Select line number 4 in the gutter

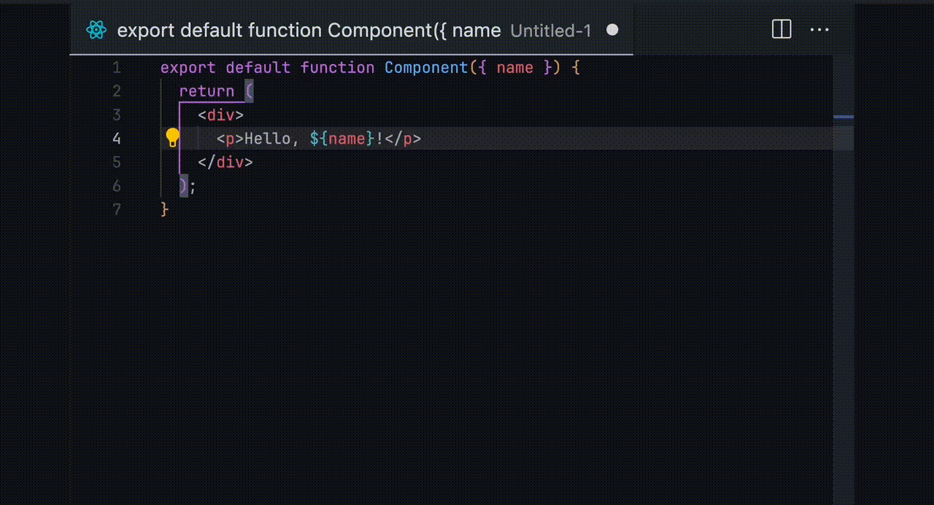click(x=117, y=139)
